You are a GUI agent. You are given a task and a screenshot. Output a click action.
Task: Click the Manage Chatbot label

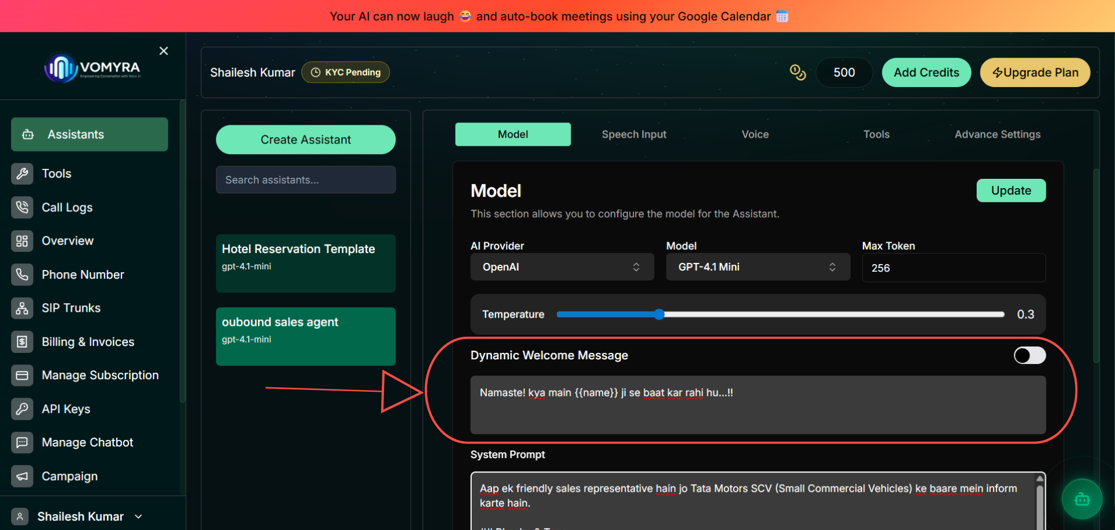tap(87, 442)
